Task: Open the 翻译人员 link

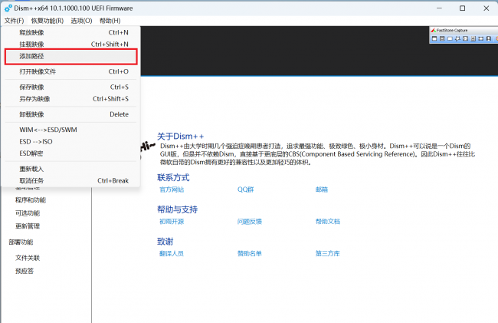Action: click(x=172, y=253)
